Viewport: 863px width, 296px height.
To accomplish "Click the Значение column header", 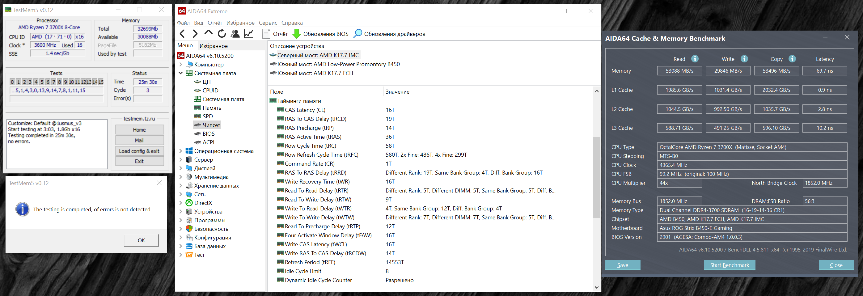I will (472, 91).
